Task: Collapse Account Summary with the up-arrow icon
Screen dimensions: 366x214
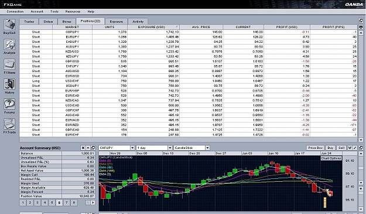Action: pos(88,148)
